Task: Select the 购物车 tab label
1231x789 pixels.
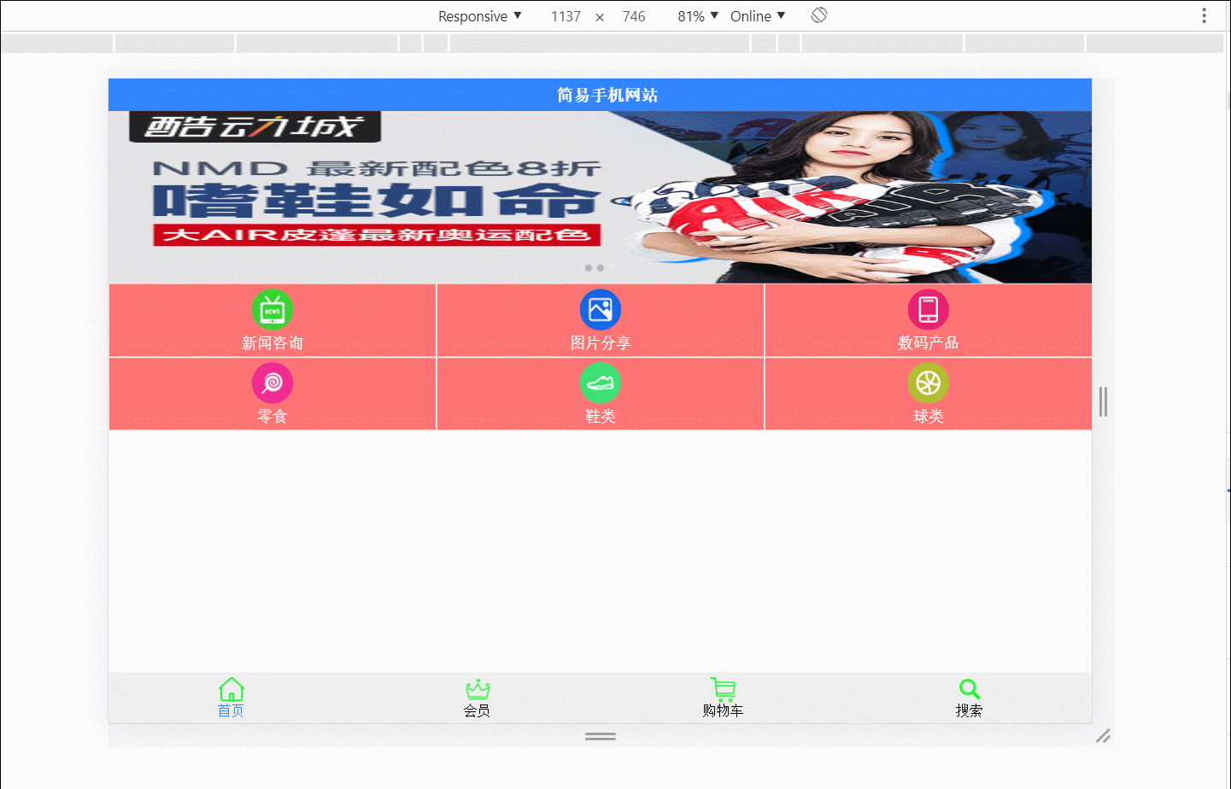Action: 723,711
